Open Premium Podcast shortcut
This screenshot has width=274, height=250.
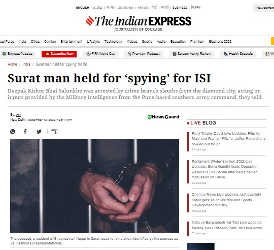(144, 54)
